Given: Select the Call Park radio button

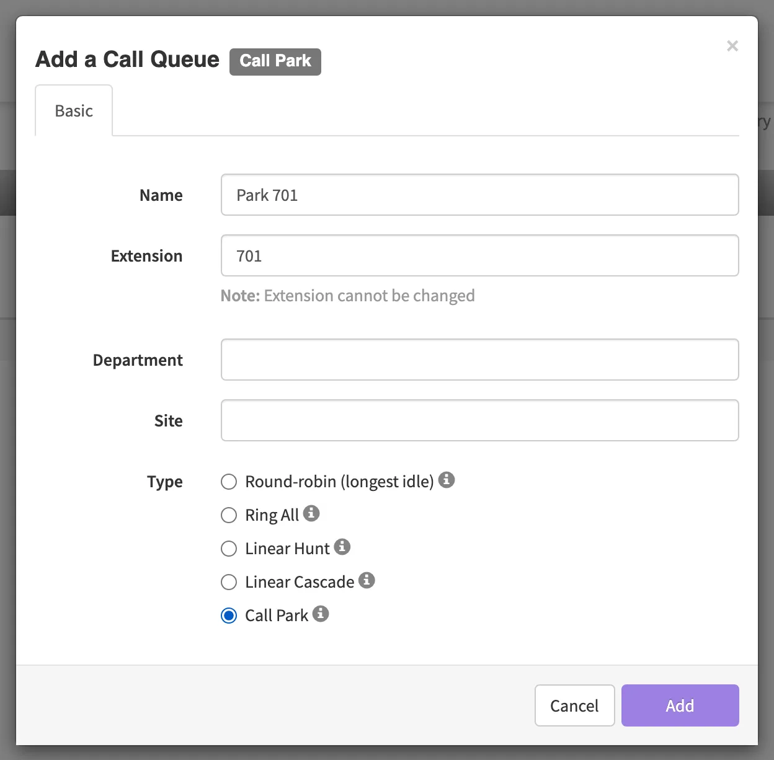Looking at the screenshot, I should click(229, 616).
